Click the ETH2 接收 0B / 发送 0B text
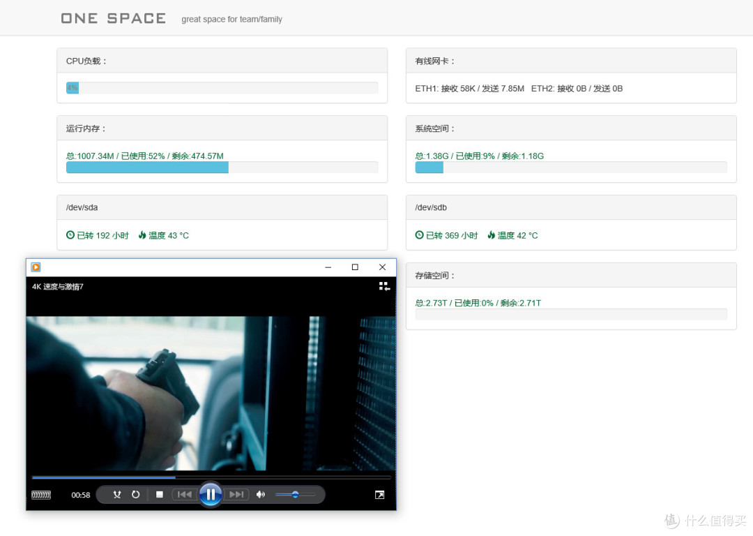This screenshot has height=536, width=753. click(x=577, y=89)
